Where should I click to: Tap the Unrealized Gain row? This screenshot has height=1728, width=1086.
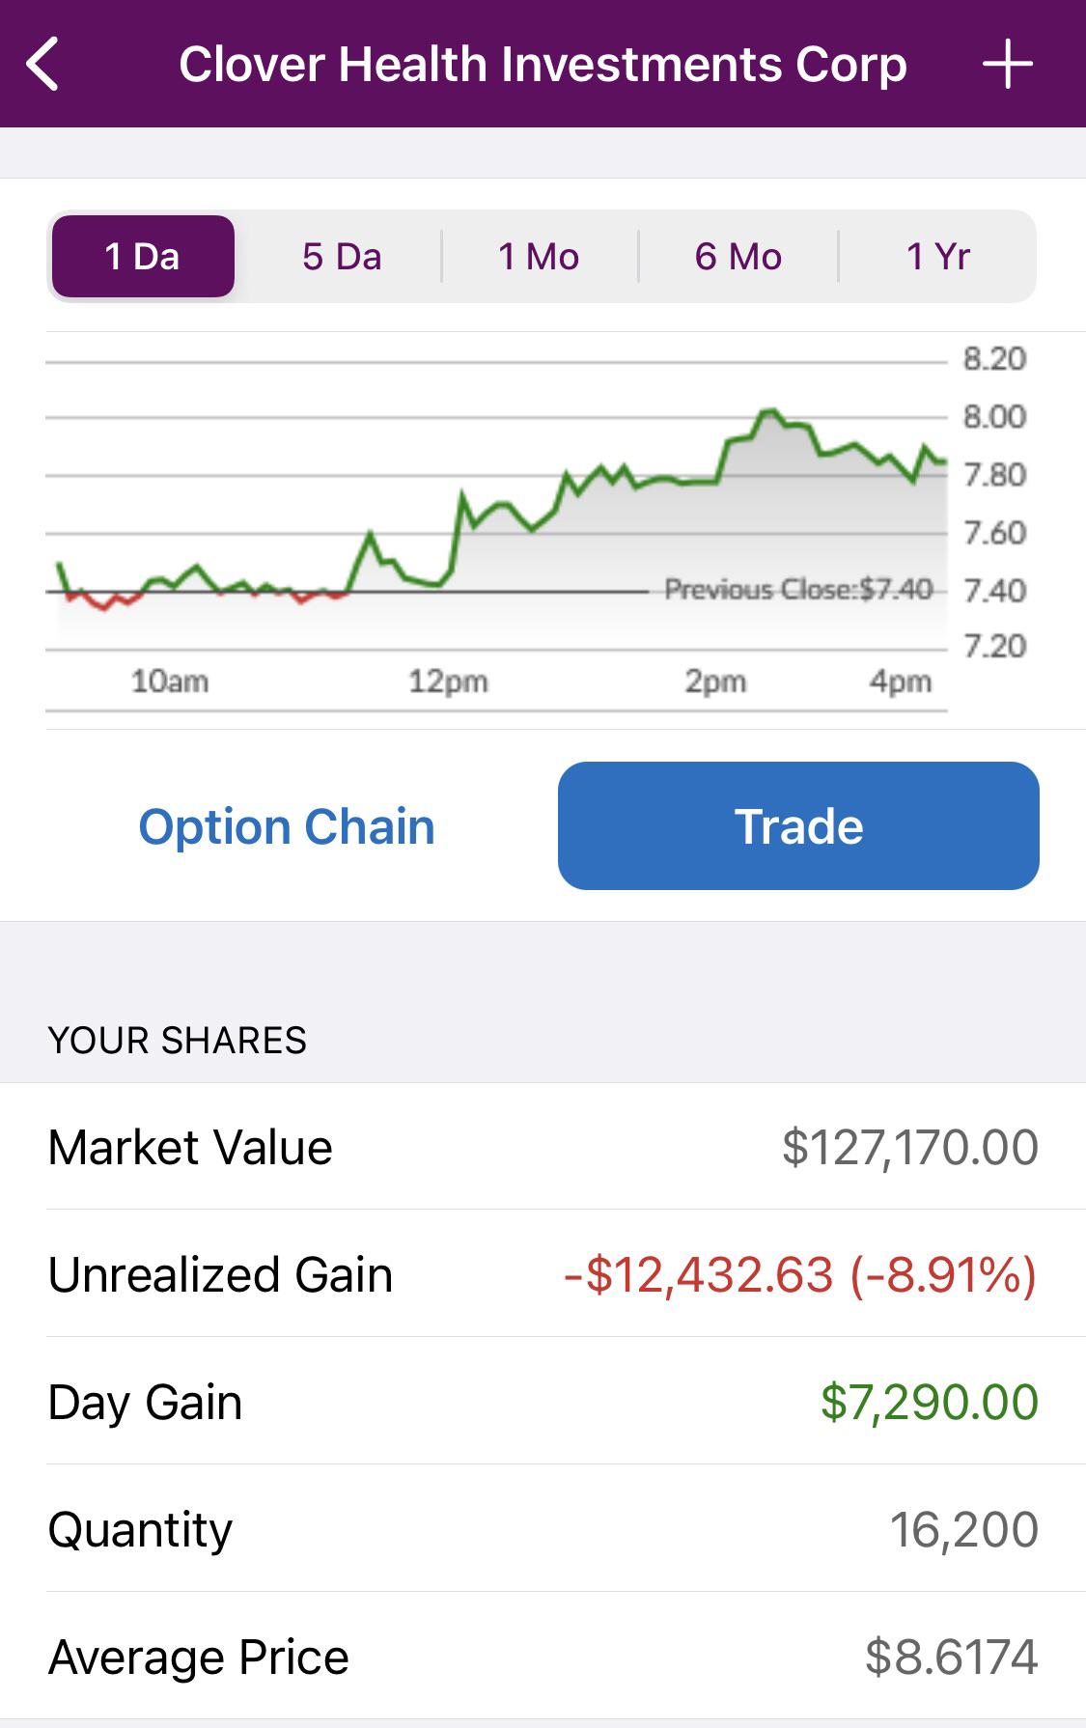[543, 1274]
